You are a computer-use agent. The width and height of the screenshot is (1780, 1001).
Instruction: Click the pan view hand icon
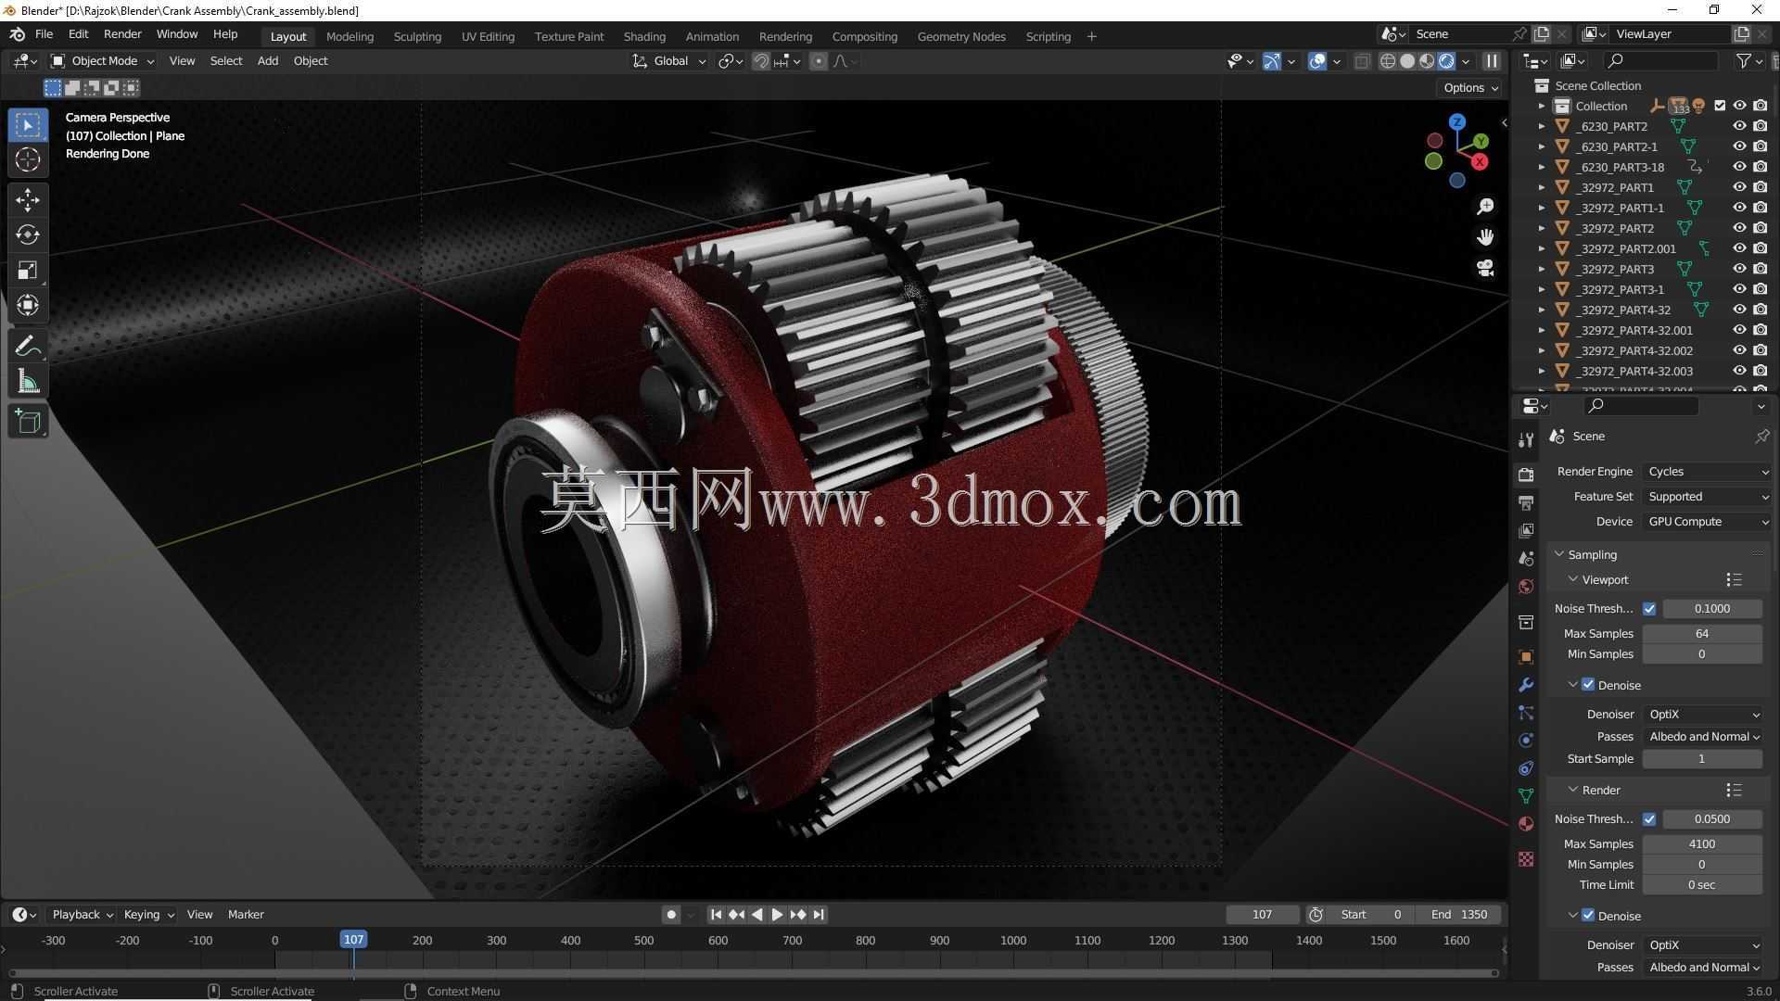pos(1485,237)
